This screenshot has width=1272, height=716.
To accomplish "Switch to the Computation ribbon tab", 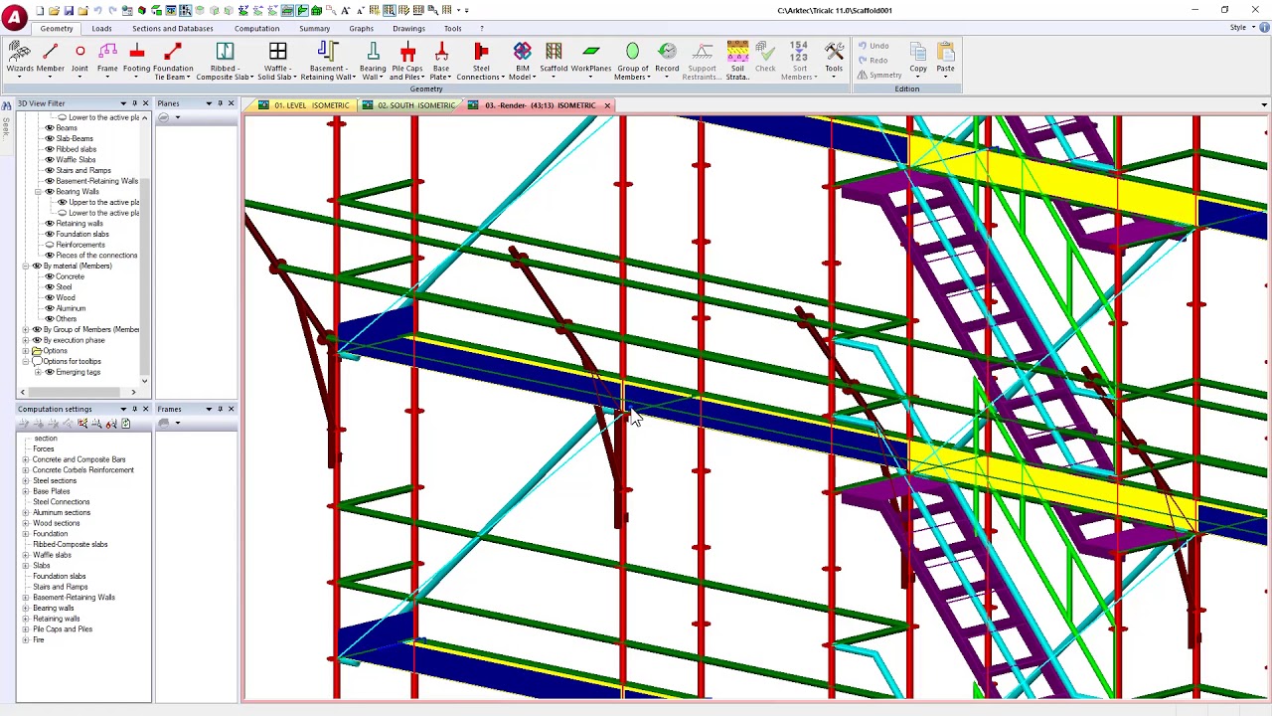I will pyautogui.click(x=256, y=28).
